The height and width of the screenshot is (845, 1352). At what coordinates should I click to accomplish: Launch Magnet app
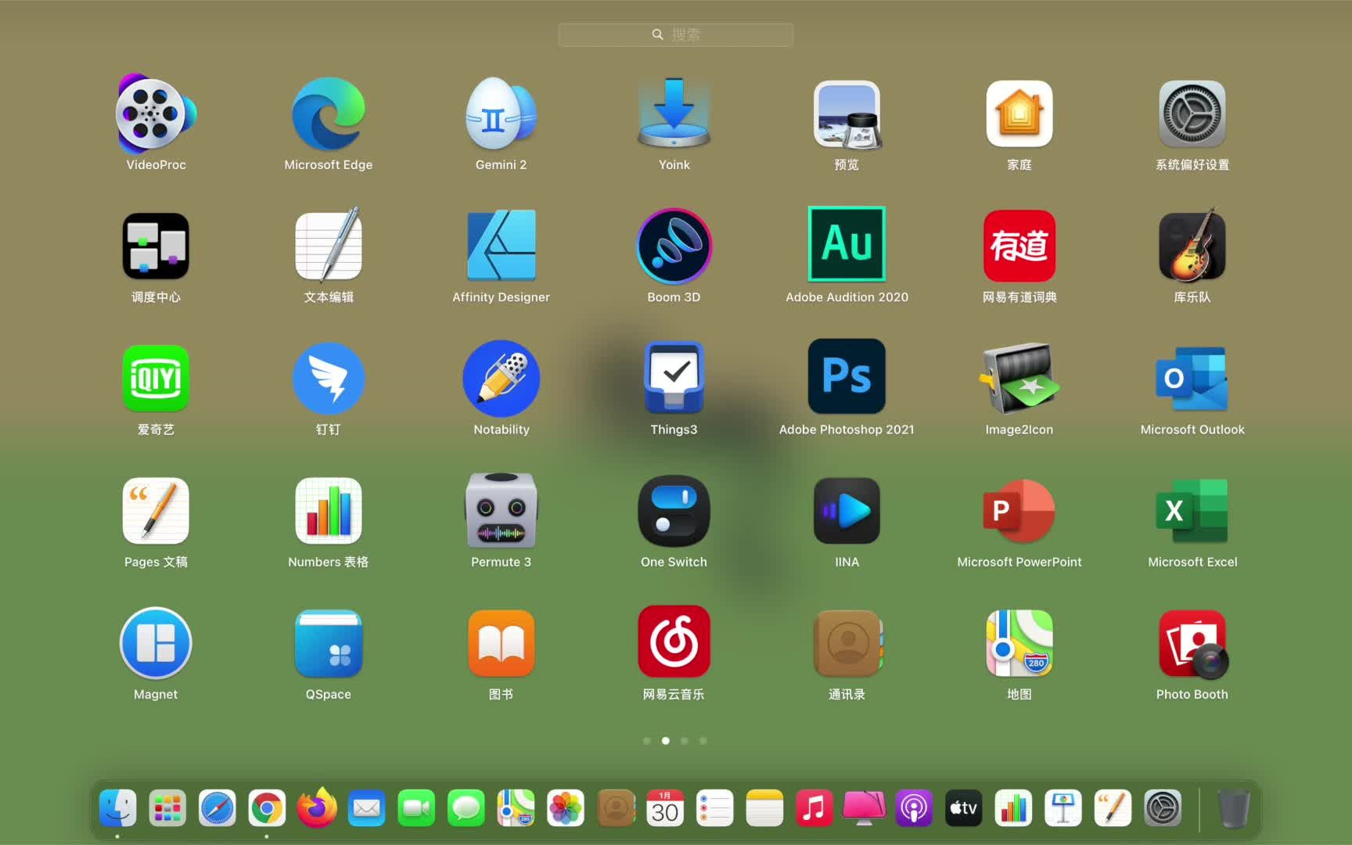[156, 643]
